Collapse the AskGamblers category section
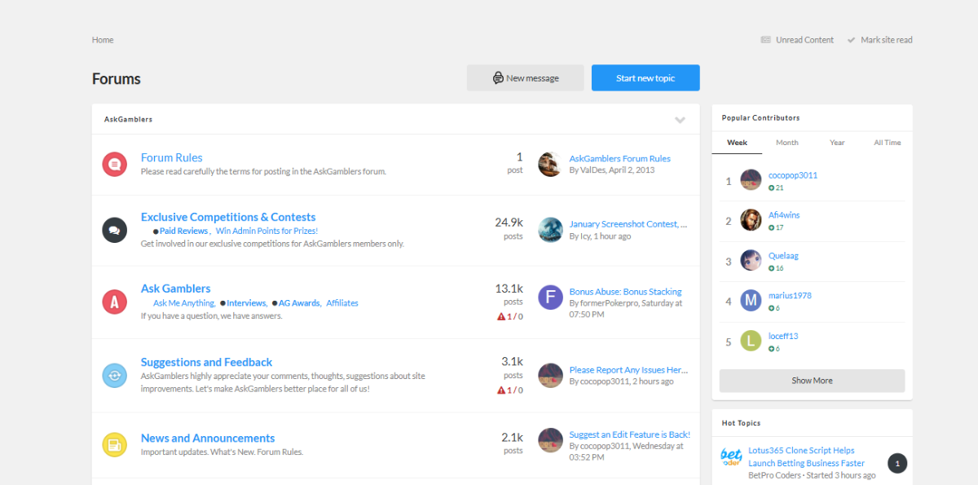Screen dimensions: 978x485 point(680,120)
